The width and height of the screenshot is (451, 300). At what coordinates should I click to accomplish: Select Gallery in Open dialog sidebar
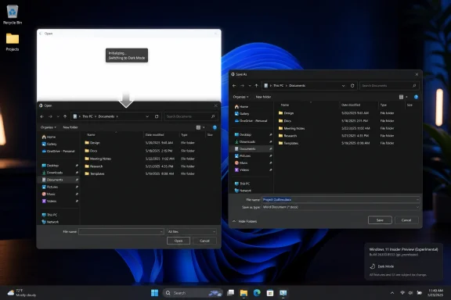[x=49, y=144]
